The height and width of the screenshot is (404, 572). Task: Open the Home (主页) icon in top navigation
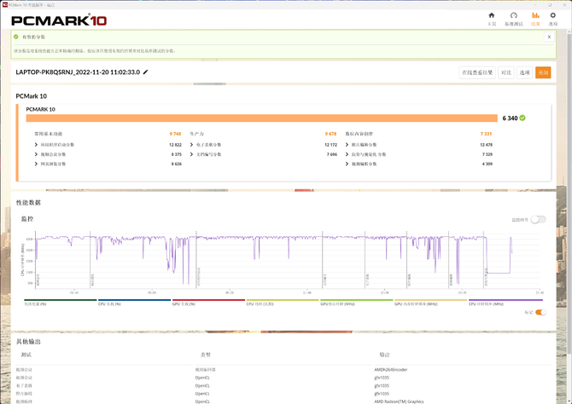pos(492,17)
